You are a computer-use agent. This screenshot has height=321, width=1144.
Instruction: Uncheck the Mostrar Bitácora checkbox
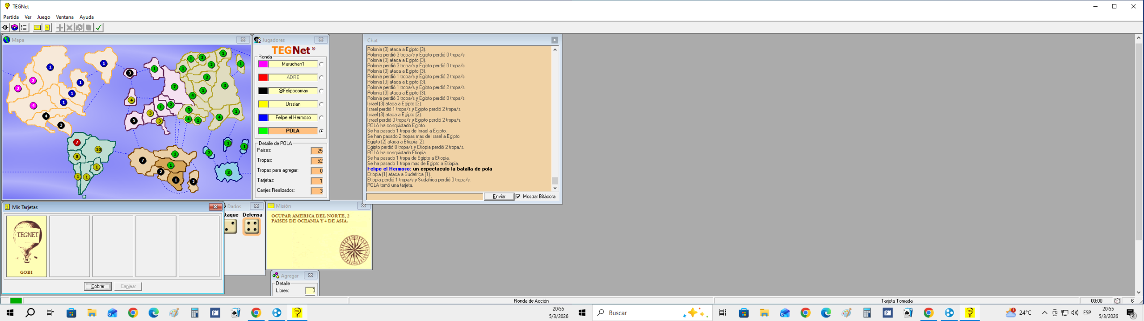(x=518, y=197)
